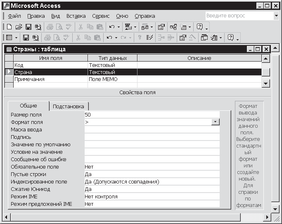
Task: Open the Файл menu
Action: (x=14, y=16)
